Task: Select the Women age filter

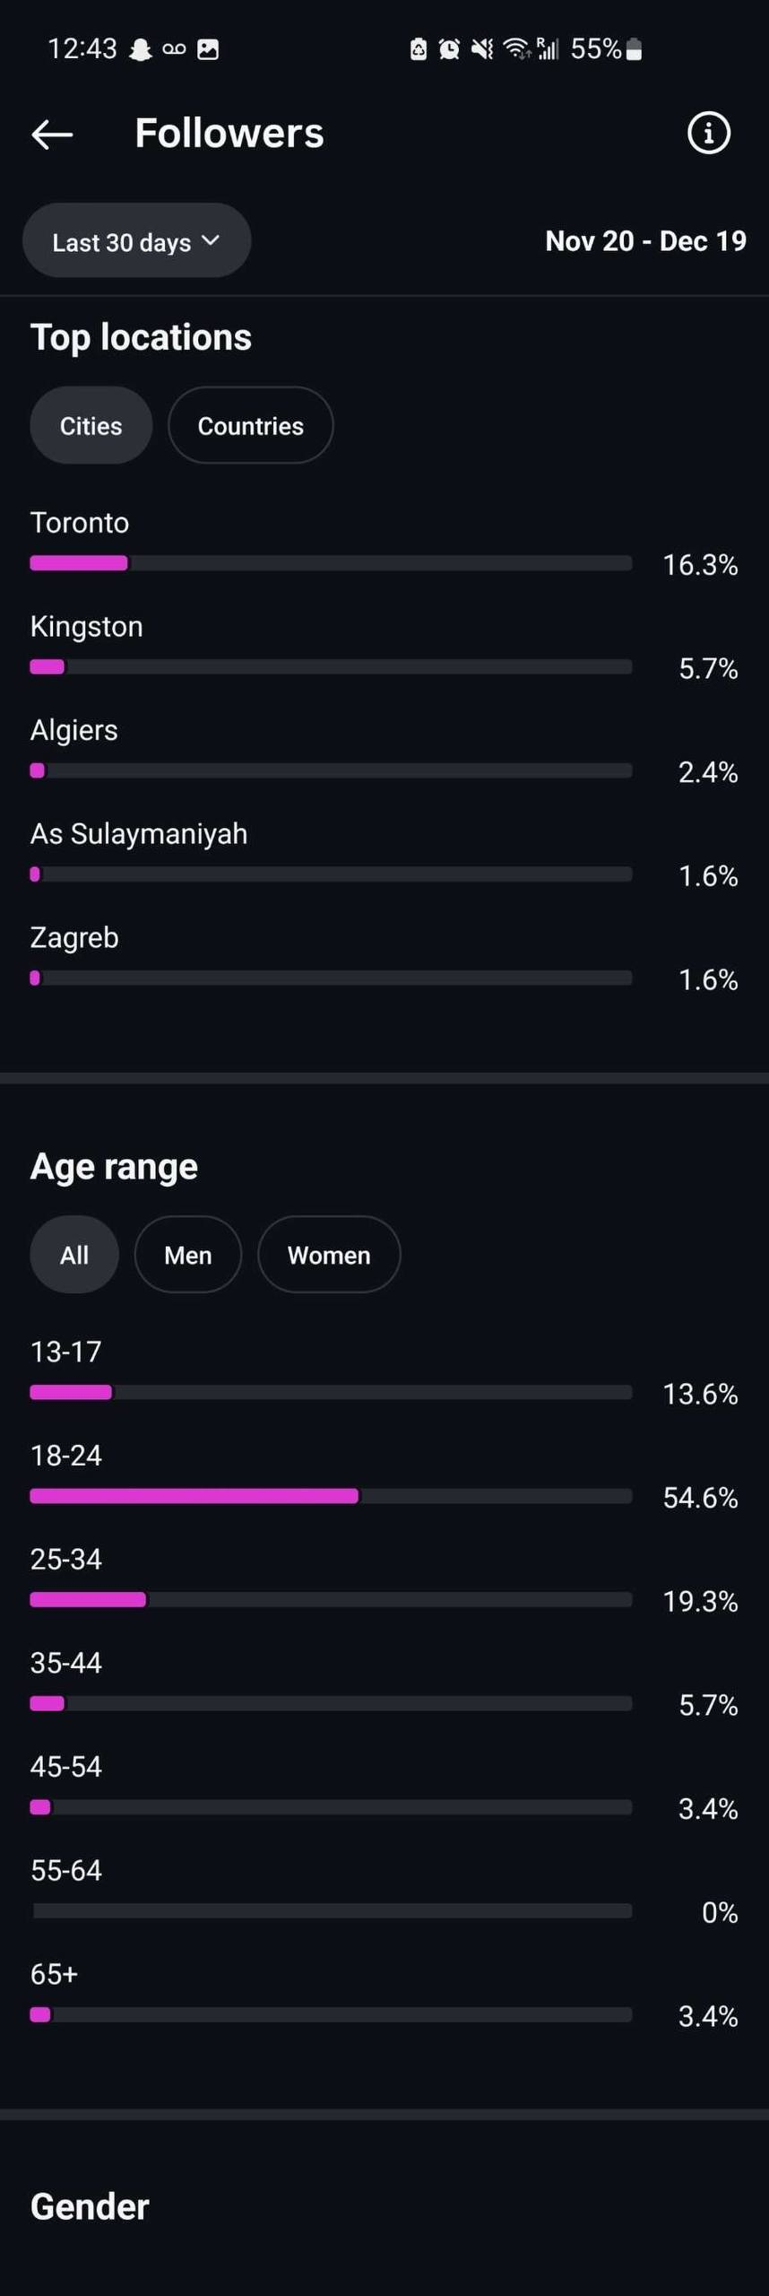Action: [x=329, y=1254]
